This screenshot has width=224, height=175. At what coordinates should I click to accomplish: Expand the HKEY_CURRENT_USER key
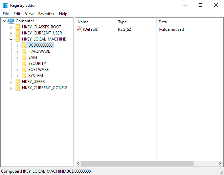pos(11,33)
